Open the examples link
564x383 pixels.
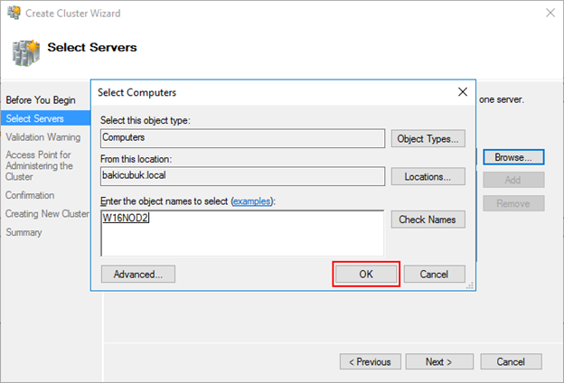point(251,201)
